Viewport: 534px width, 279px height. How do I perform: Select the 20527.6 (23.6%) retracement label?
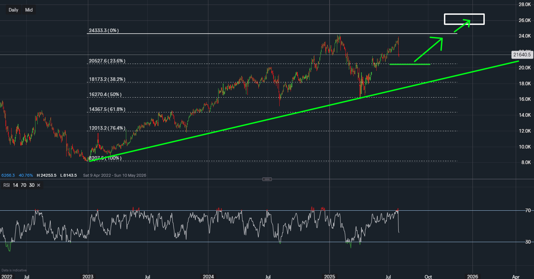coord(107,61)
